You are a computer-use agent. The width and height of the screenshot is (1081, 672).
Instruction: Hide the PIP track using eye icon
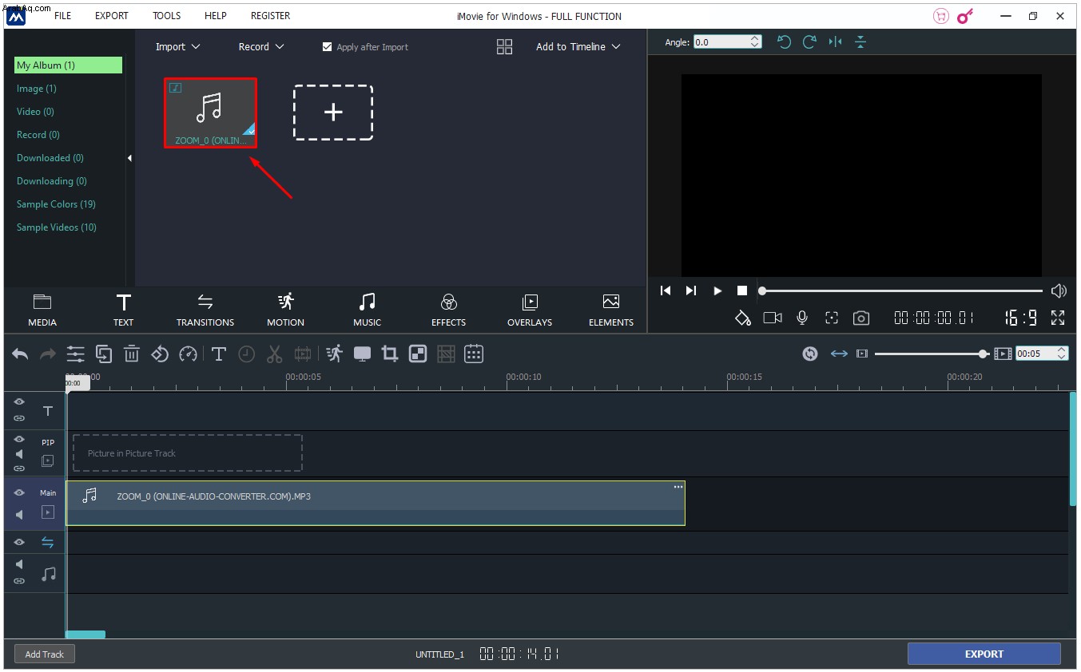[19, 439]
